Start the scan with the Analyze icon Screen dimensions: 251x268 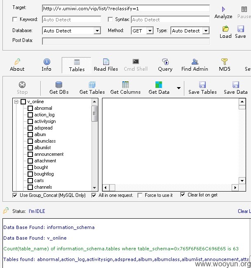(x=223, y=9)
